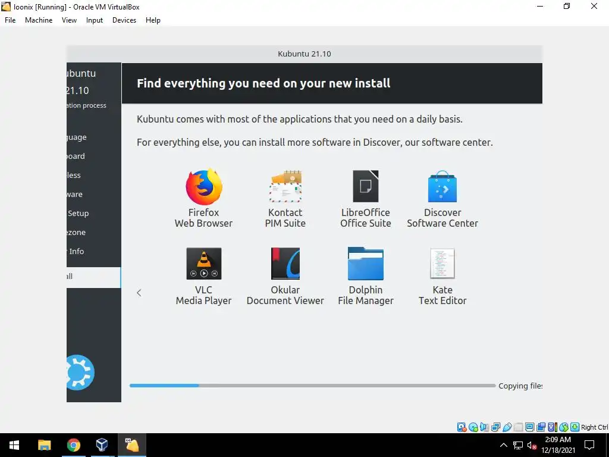Click the VirtualBox window title bar icon
Screen dimensions: 609x457
pyautogui.click(x=6, y=6)
